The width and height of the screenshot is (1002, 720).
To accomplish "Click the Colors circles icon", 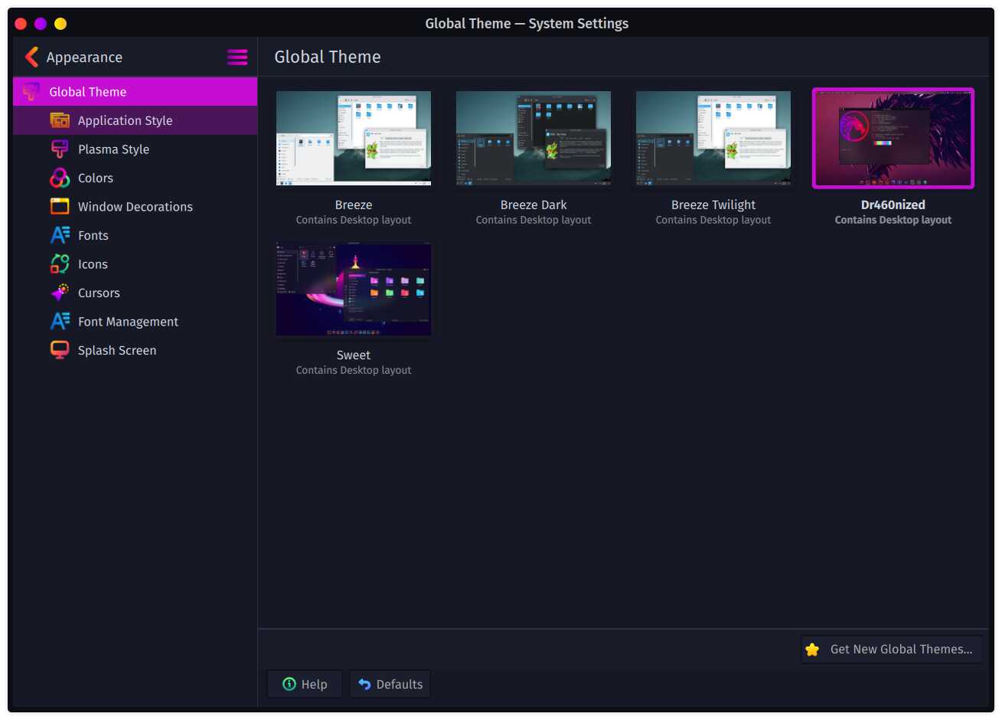I will click(x=60, y=178).
